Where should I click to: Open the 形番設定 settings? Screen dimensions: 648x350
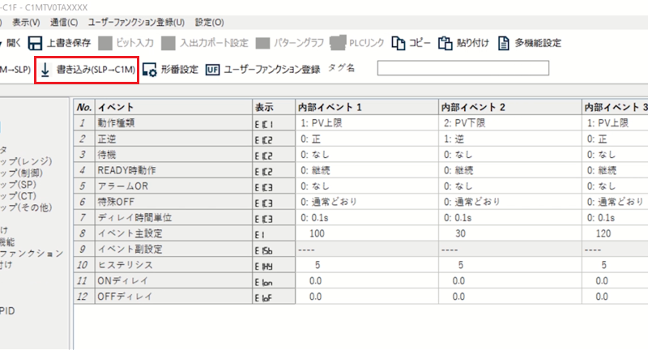pos(148,69)
